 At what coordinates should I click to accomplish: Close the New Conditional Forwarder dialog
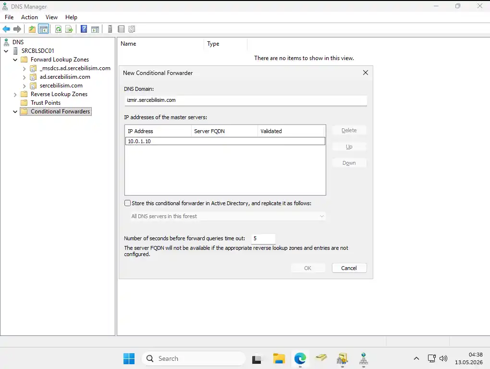pos(365,73)
